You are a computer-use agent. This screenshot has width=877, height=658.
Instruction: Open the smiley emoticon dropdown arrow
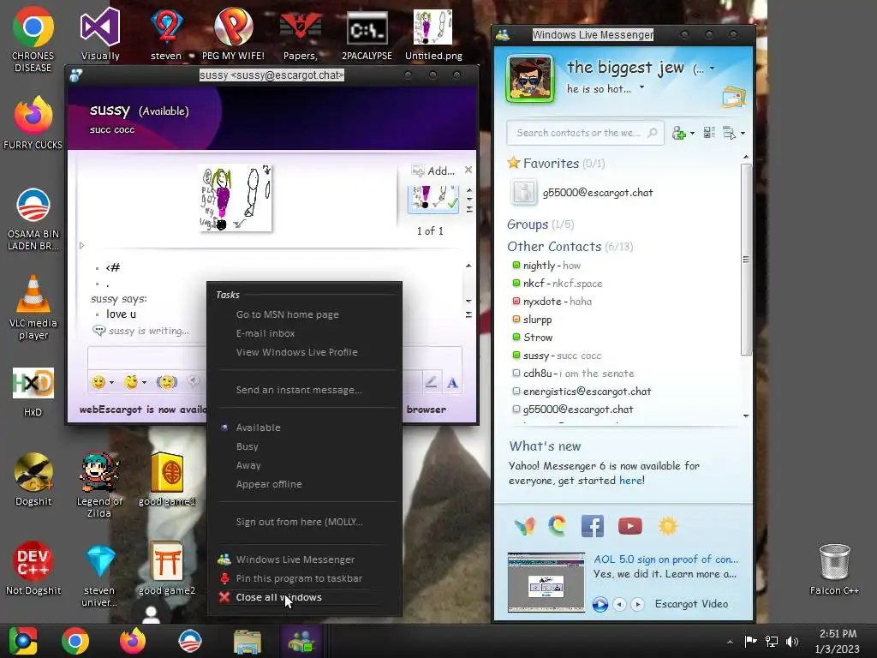point(112,383)
